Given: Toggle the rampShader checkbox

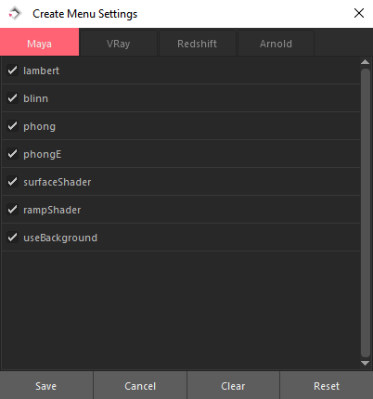Looking at the screenshot, I should (12, 210).
